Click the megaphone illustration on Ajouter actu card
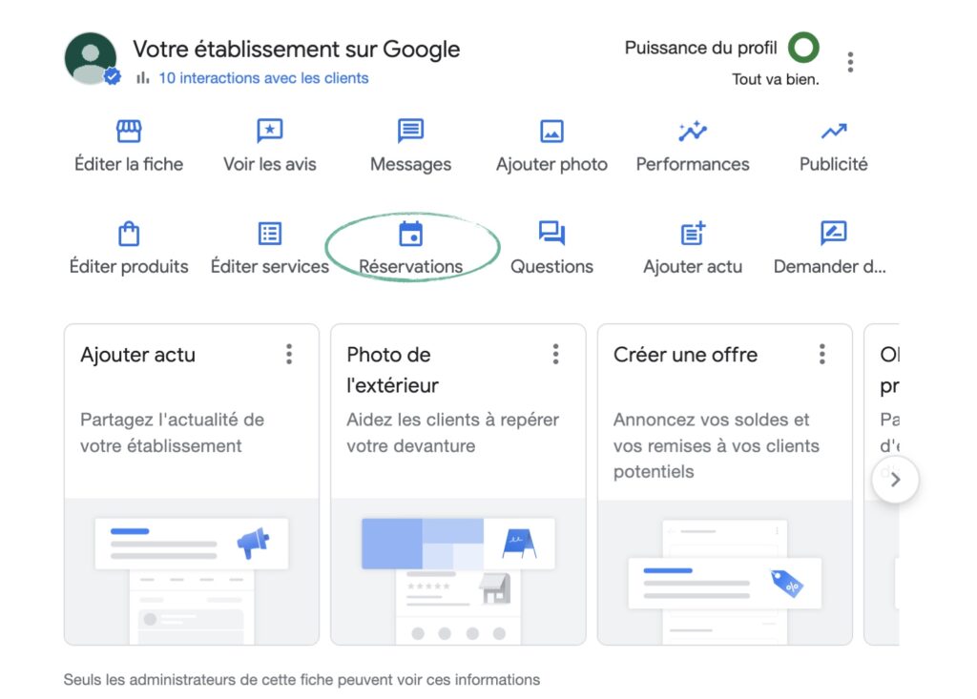The height and width of the screenshot is (699, 977). click(x=253, y=543)
